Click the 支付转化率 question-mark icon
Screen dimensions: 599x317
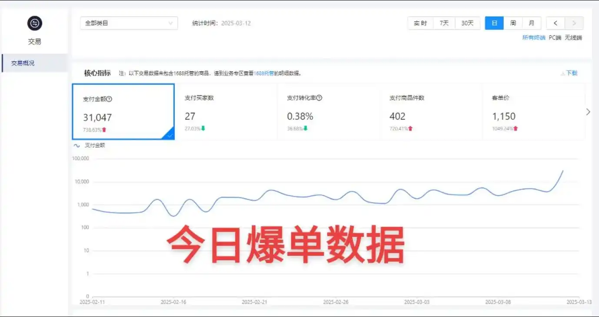tap(319, 97)
